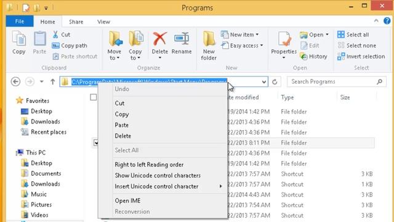
Task: Go up one folder level
Action: (52, 82)
